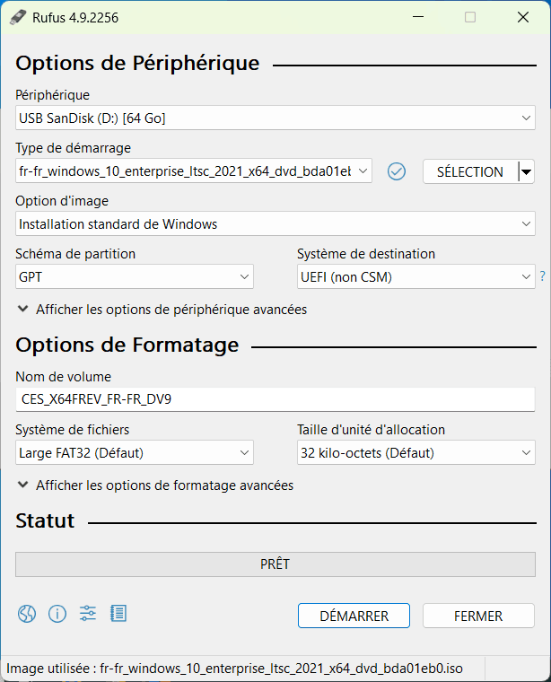Click the checksum checkmark circle icon
The image size is (551, 682).
pyautogui.click(x=396, y=171)
